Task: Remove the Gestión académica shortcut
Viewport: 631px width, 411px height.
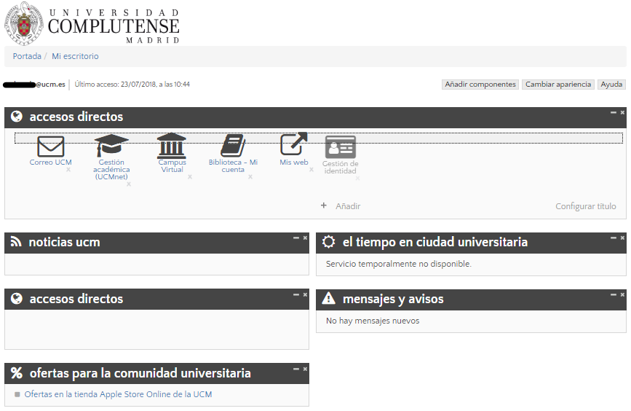Action: 129,184
